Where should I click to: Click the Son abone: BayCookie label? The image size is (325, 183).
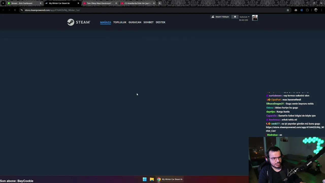(x=17, y=181)
